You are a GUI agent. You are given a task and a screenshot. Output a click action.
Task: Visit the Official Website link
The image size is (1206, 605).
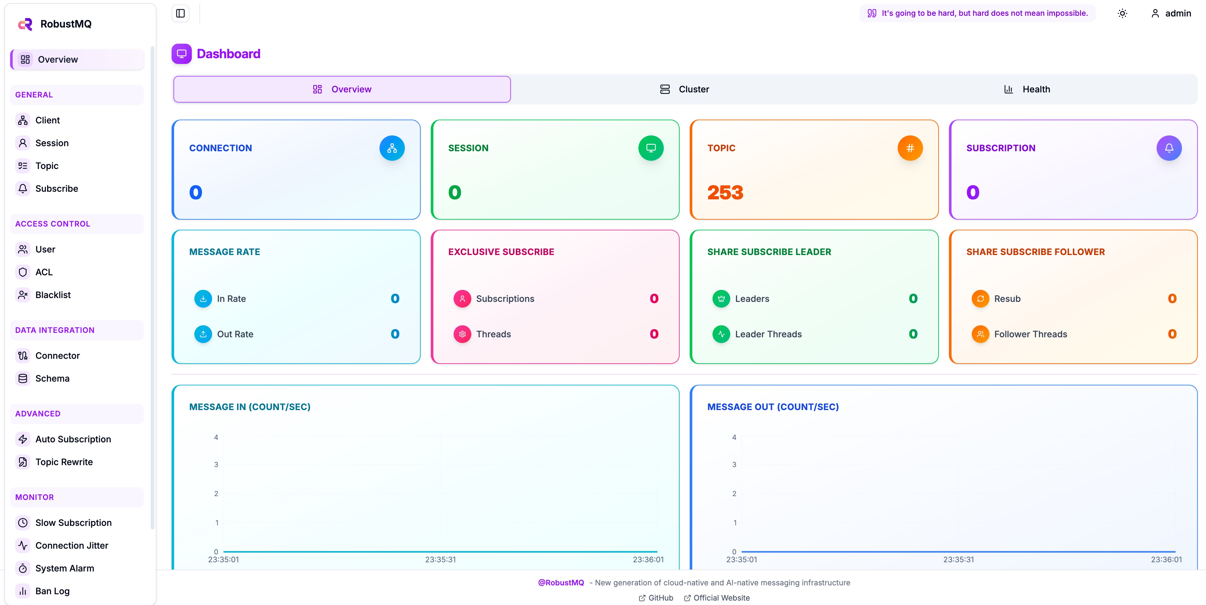tap(717, 597)
